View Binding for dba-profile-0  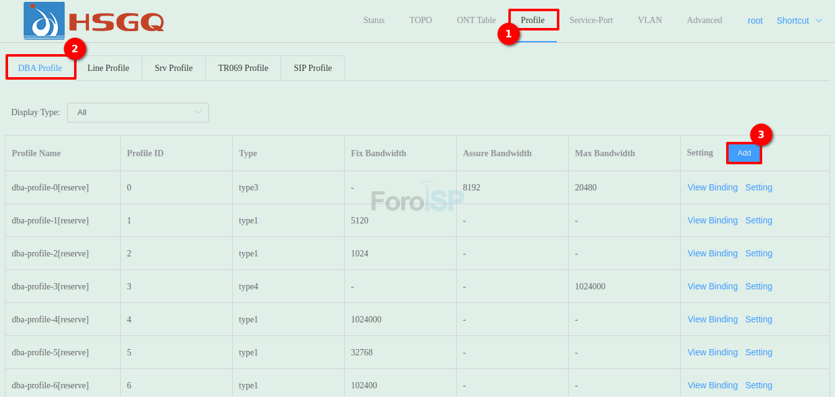712,187
